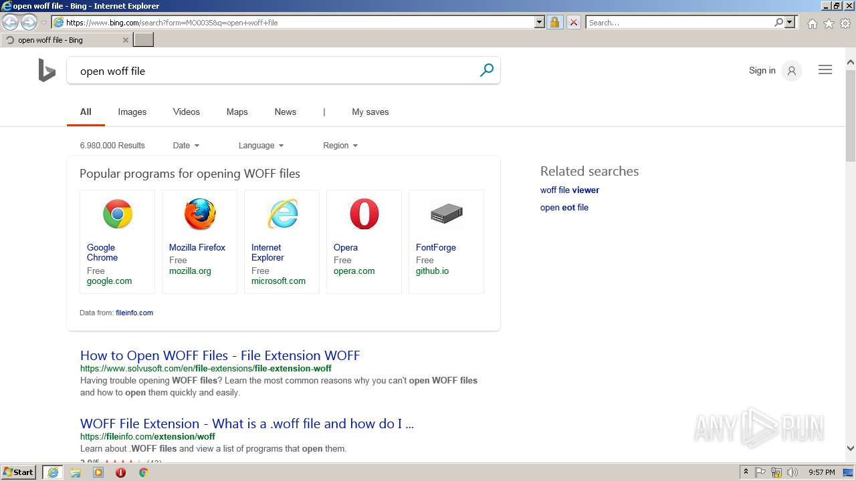Screen dimensions: 856x481
Task: Open IE Tools gear icon
Action: pos(845,23)
